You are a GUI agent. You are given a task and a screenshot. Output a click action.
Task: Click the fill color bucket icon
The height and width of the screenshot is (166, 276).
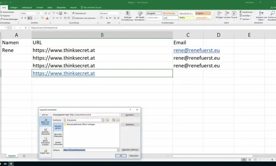point(42,18)
